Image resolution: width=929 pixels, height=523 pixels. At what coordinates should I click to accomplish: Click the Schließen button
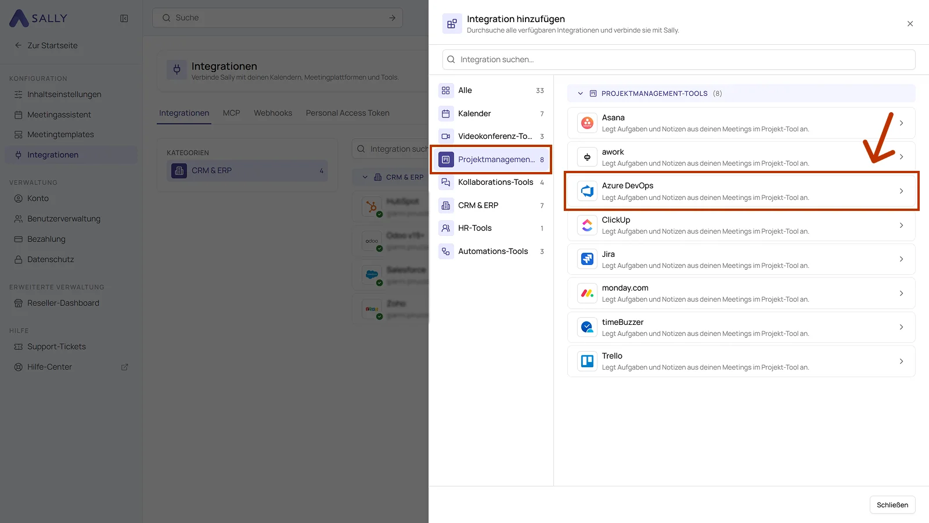coord(892,505)
